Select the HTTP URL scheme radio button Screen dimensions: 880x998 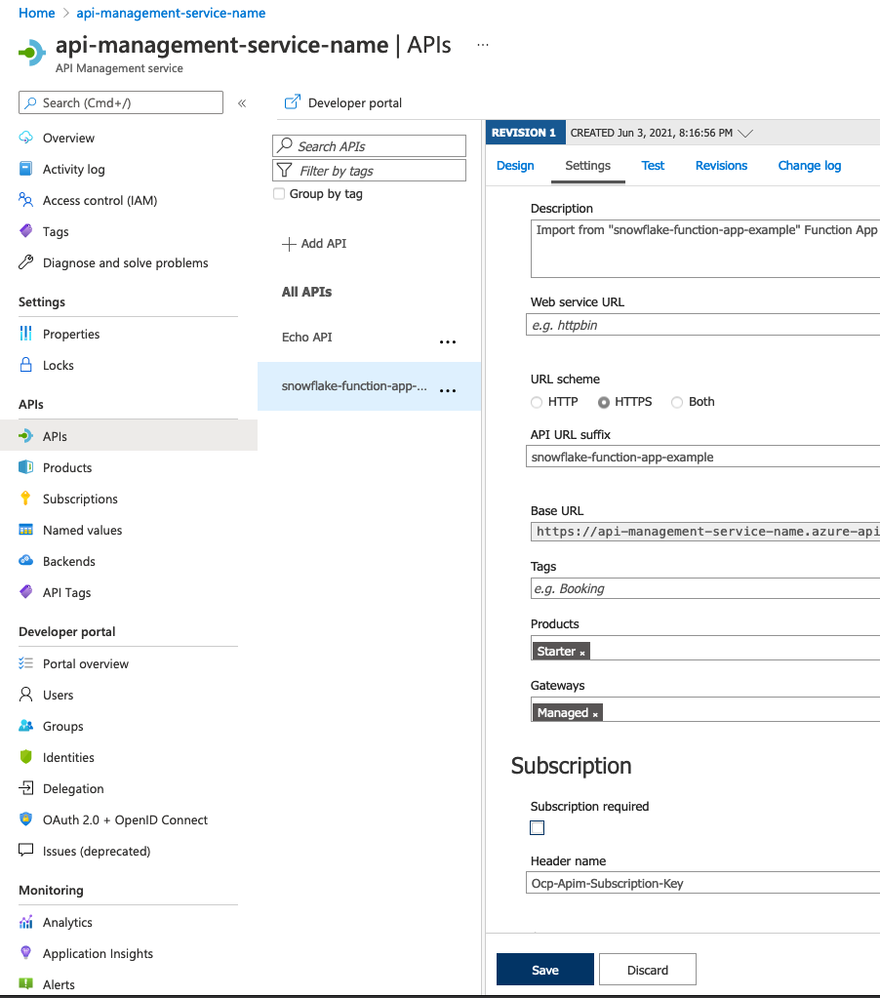[537, 402]
